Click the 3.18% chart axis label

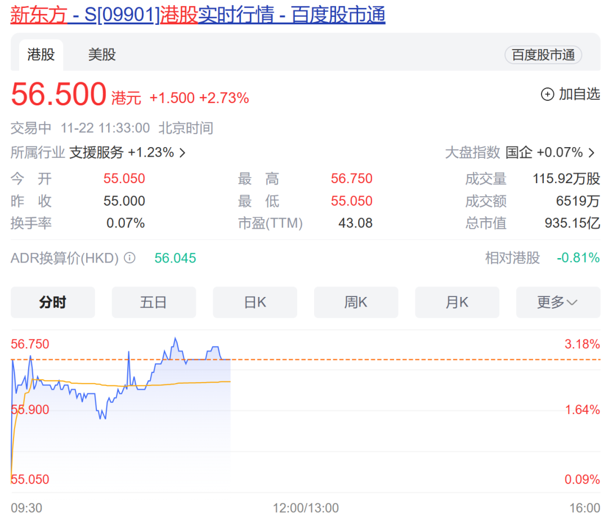pos(583,344)
